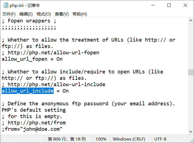The width and height of the screenshot is (194, 143).
Task: Open the 帮助(H) menu
Action: pyautogui.click(x=80, y=14)
